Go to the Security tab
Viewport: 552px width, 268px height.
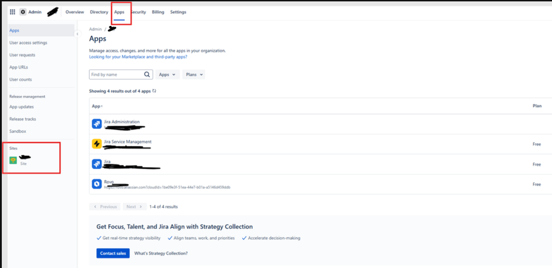click(139, 12)
